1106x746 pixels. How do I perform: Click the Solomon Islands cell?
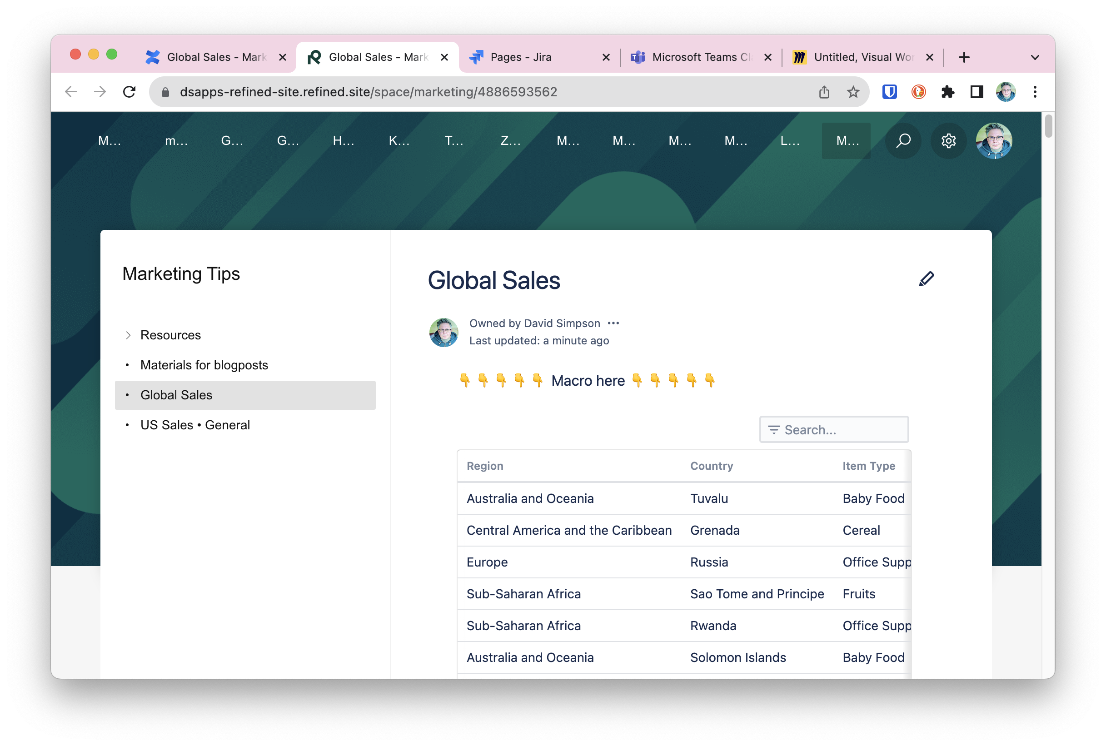(x=738, y=658)
